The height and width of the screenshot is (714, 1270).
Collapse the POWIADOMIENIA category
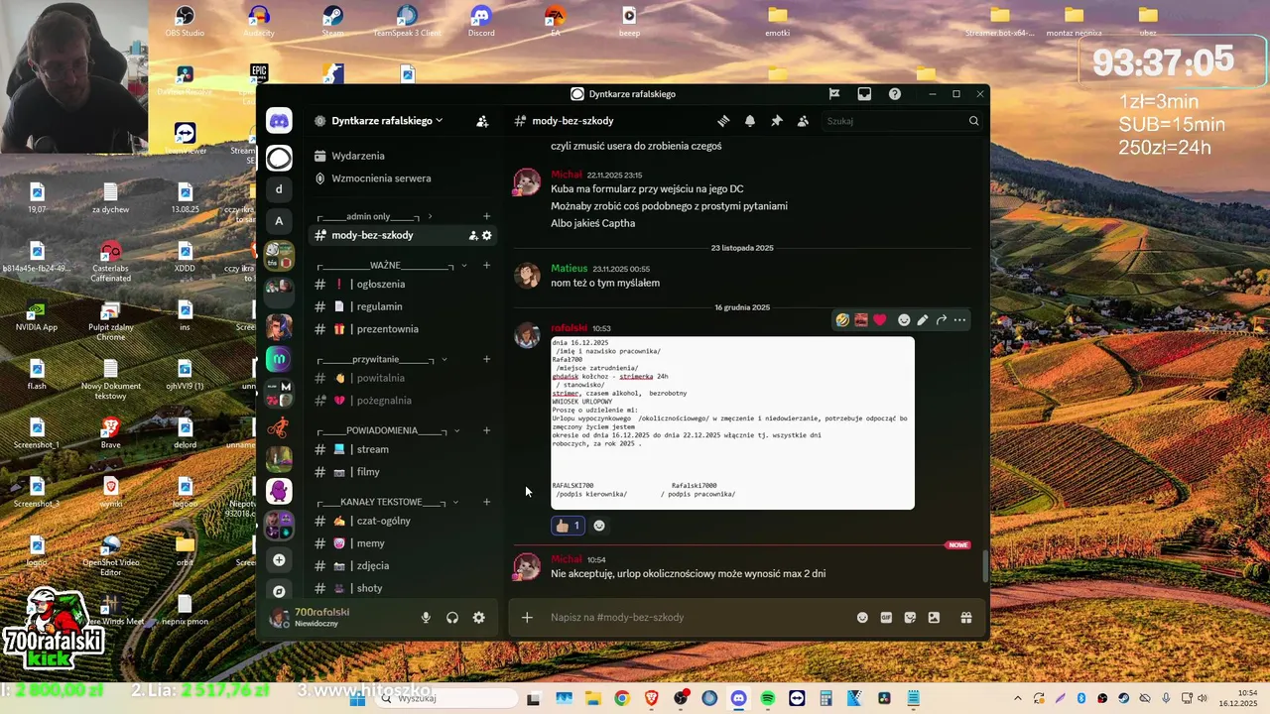point(388,431)
